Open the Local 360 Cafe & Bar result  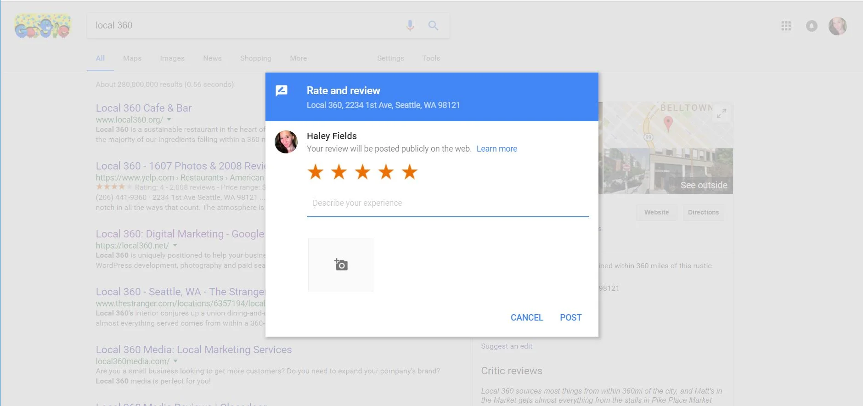144,108
